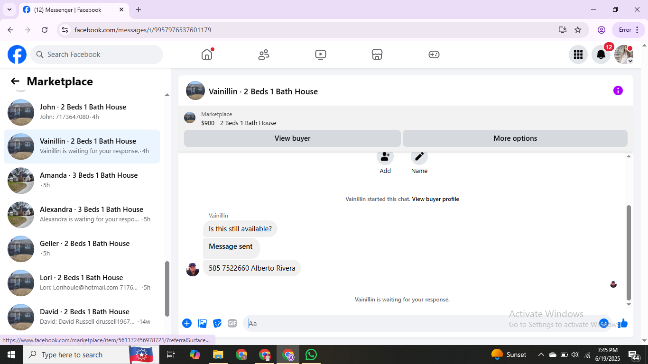Open conversation information purple icon
Image resolution: width=648 pixels, height=364 pixels.
click(618, 91)
